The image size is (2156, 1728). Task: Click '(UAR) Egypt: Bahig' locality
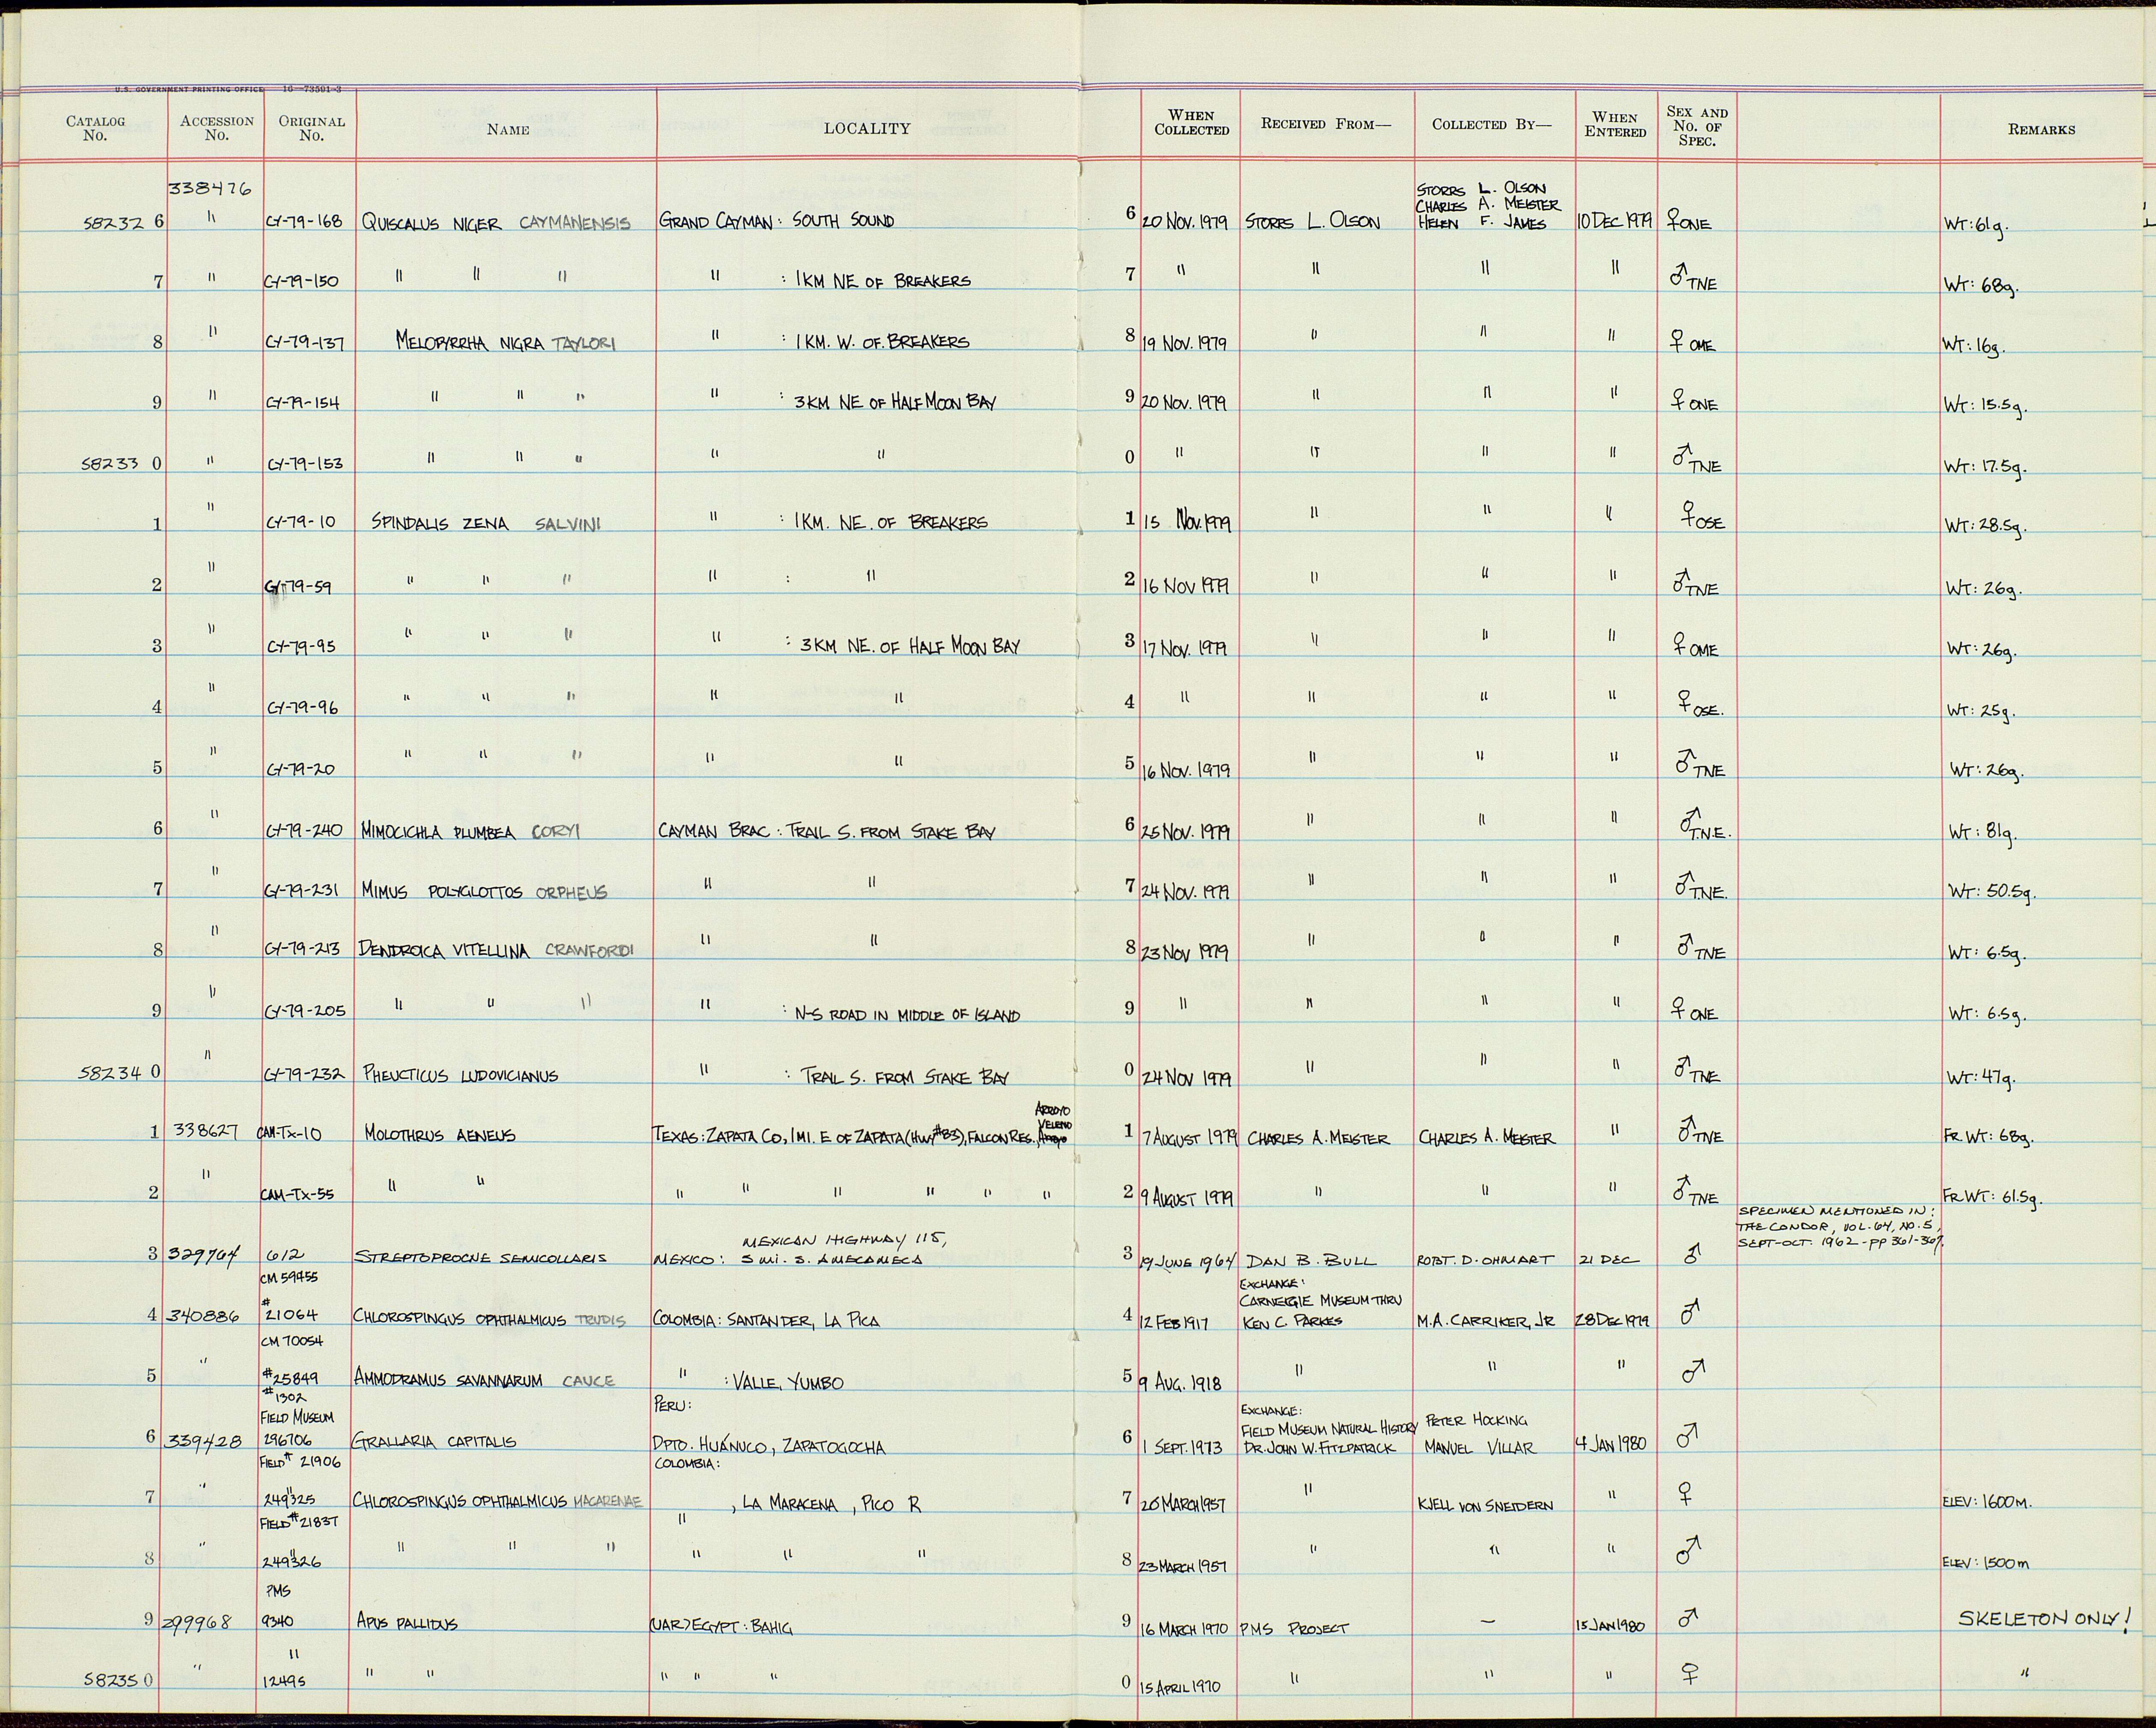pos(721,1628)
